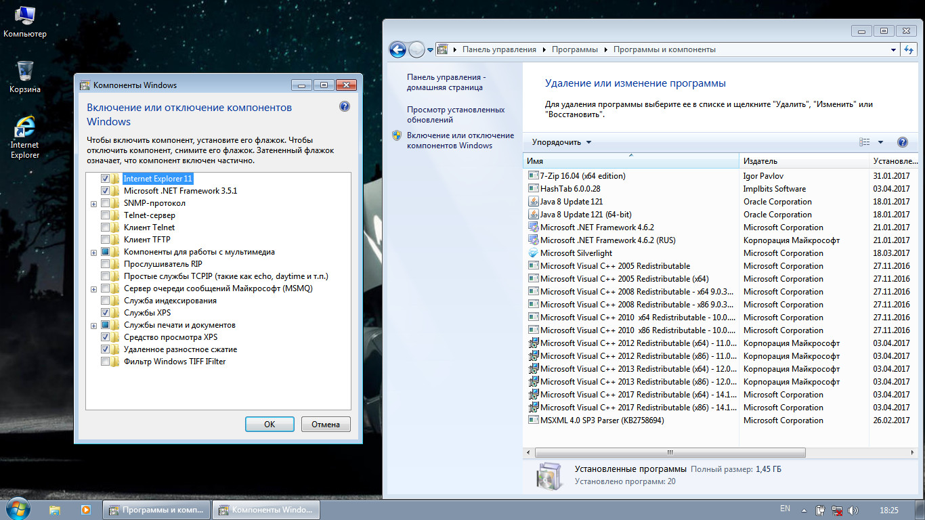Sort by Имя column header
Image resolution: width=925 pixels, height=520 pixels.
(x=631, y=161)
